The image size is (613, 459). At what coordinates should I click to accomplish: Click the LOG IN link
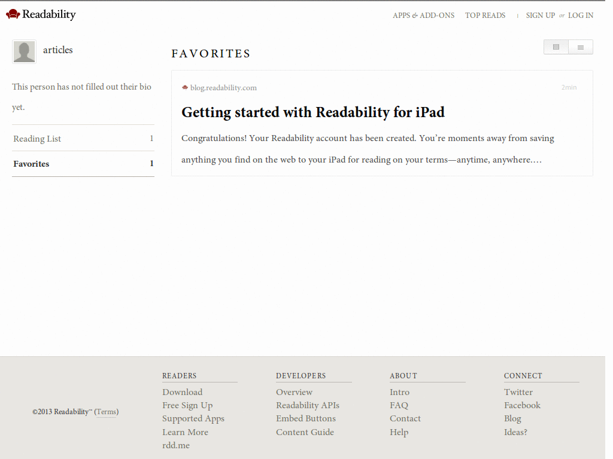pos(580,15)
